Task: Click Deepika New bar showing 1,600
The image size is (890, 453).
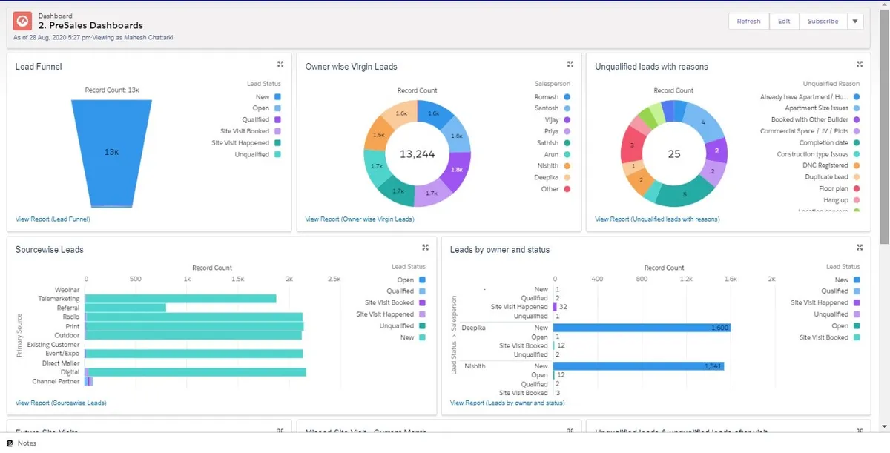Action: (642, 327)
